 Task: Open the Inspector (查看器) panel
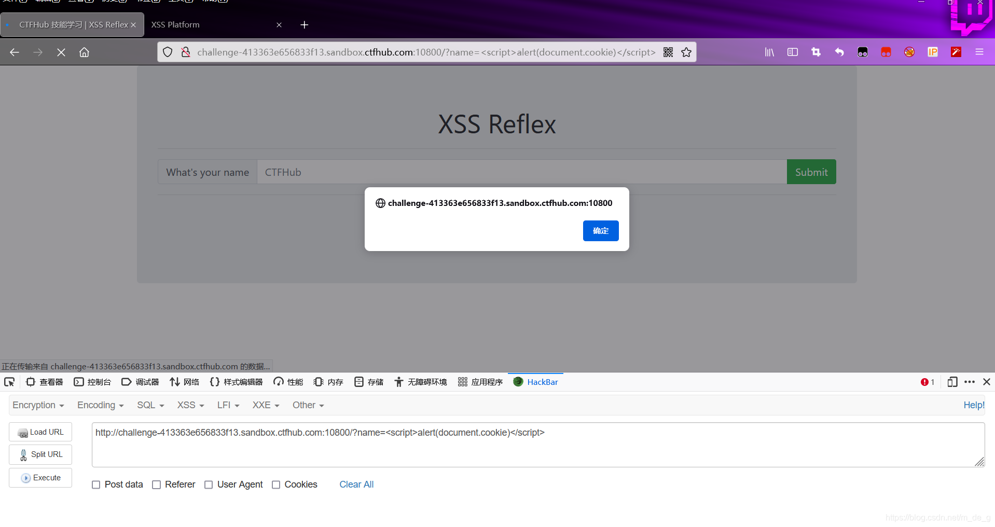click(x=45, y=382)
